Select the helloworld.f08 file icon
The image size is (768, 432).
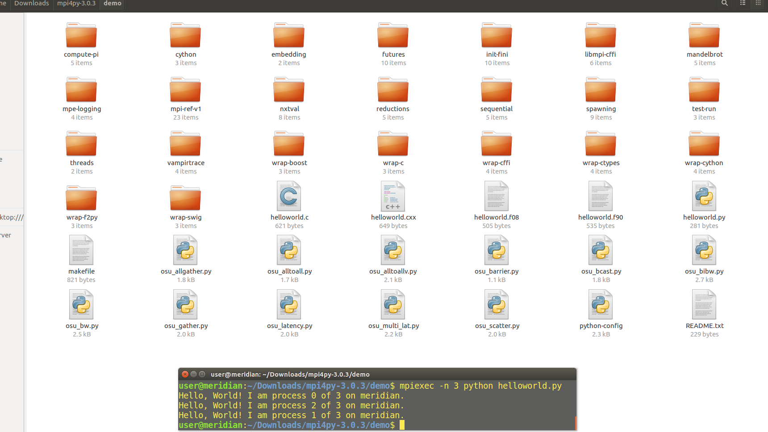[x=497, y=196]
